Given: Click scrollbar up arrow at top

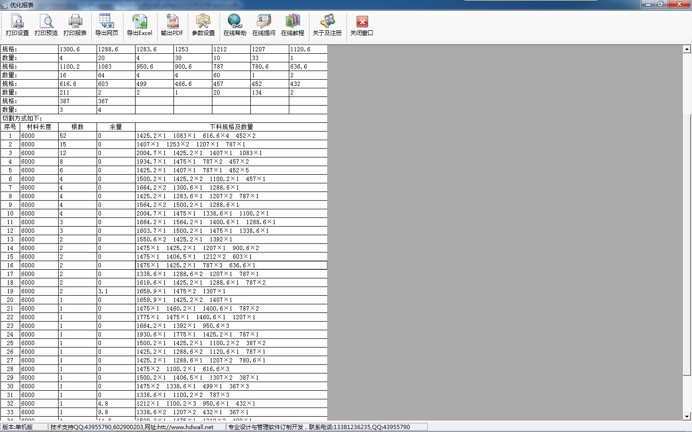Looking at the screenshot, I should coord(687,49).
